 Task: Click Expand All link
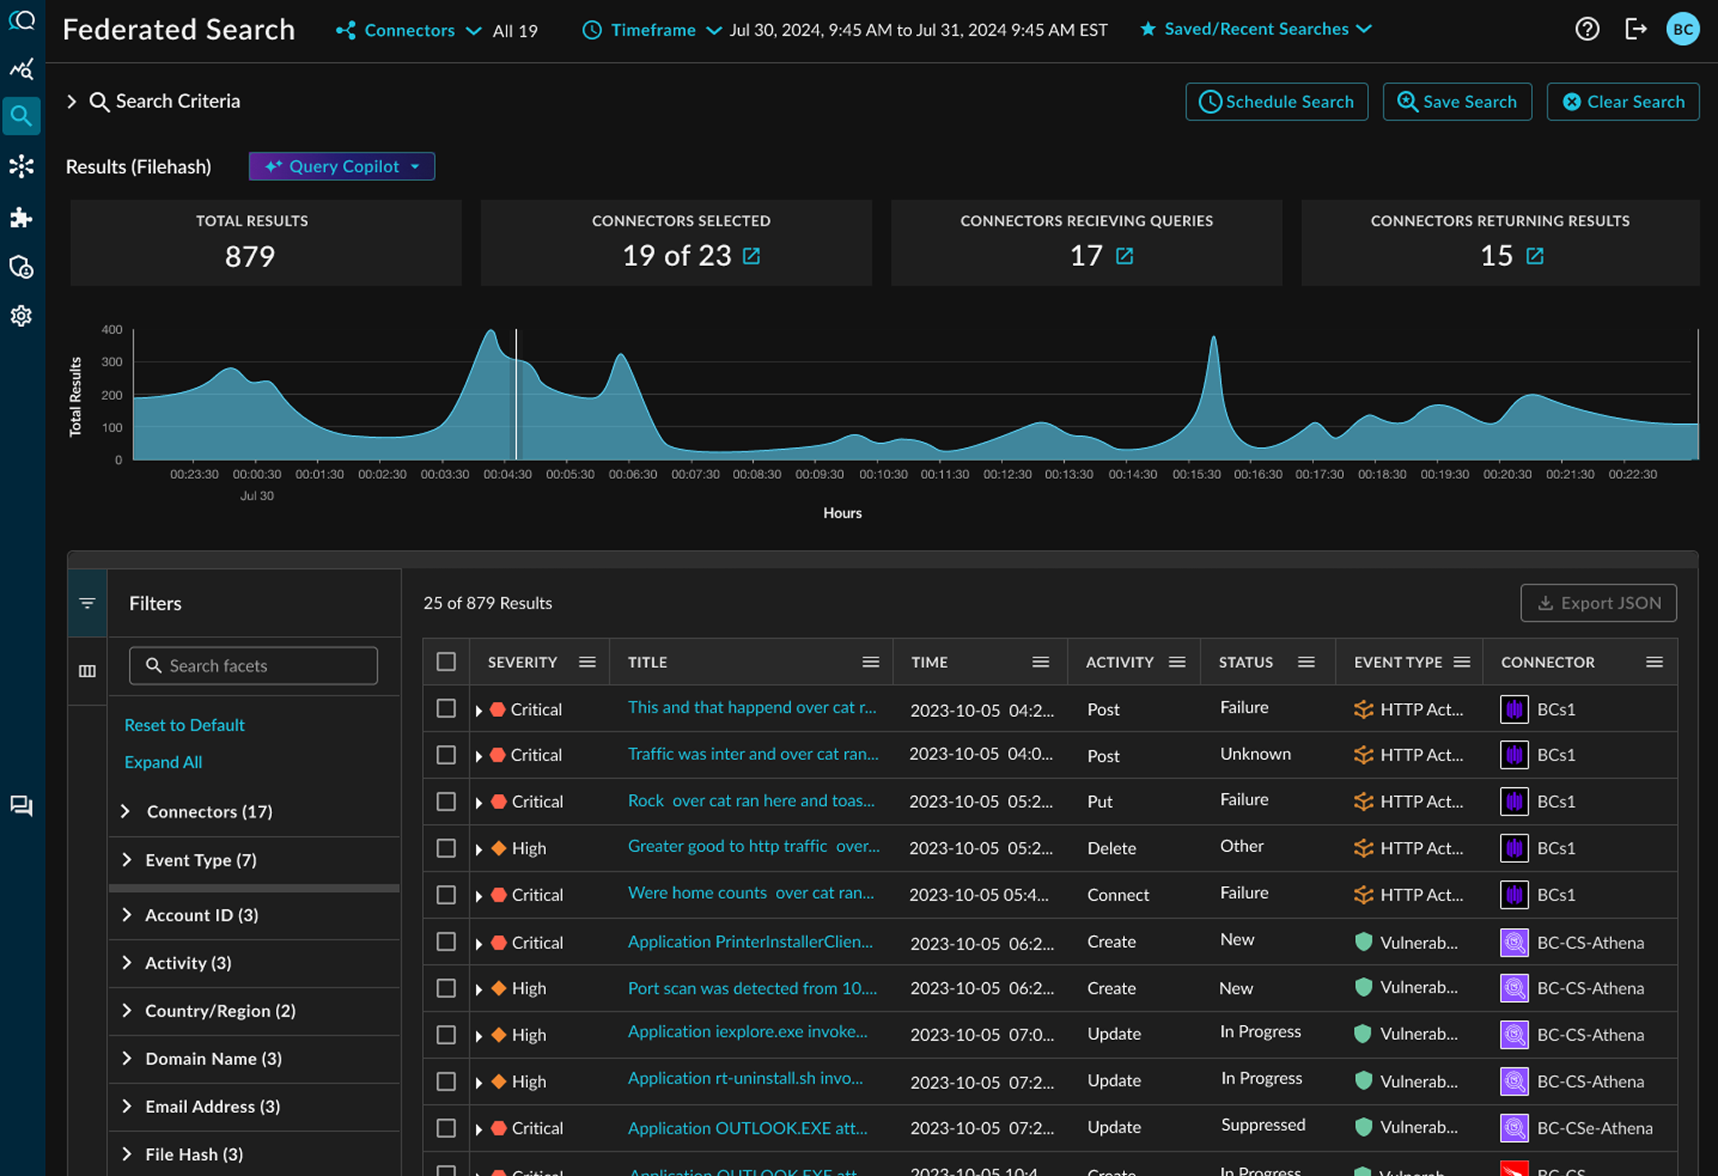(163, 762)
